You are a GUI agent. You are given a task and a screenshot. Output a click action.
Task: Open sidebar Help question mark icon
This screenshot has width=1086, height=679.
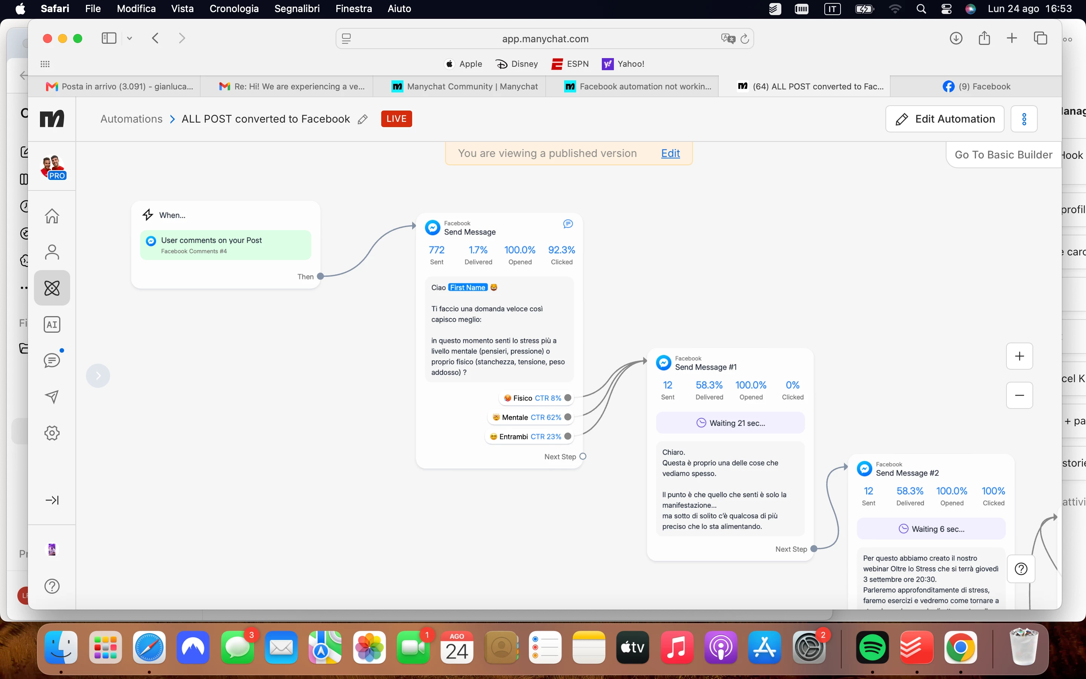52,586
